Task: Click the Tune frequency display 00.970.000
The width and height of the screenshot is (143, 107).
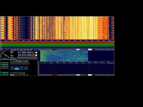Action: tap(25, 55)
